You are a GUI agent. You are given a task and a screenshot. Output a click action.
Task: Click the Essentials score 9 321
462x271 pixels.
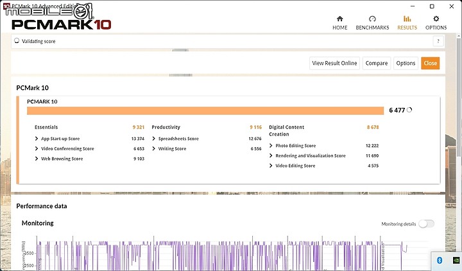(x=138, y=127)
